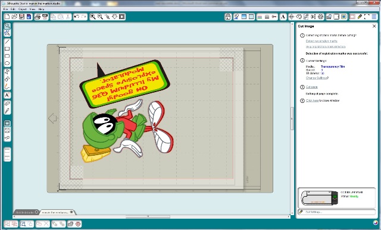Click the Zoom In magnifier icon
Viewport: 381px width, 230px height.
tap(93, 17)
